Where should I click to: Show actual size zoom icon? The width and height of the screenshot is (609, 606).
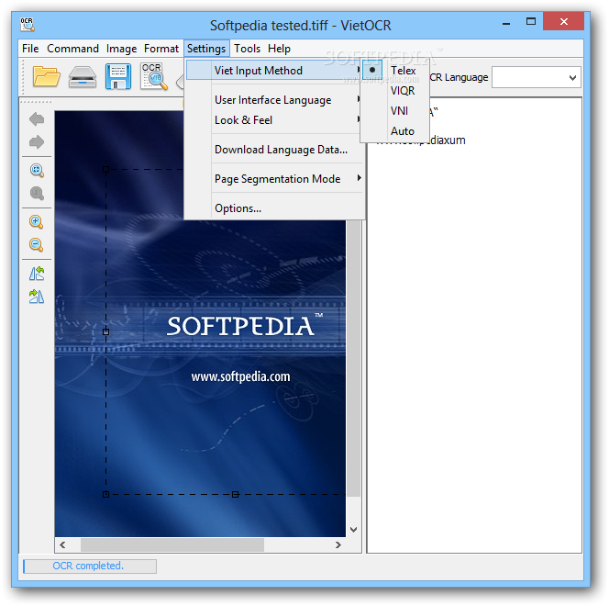[37, 193]
